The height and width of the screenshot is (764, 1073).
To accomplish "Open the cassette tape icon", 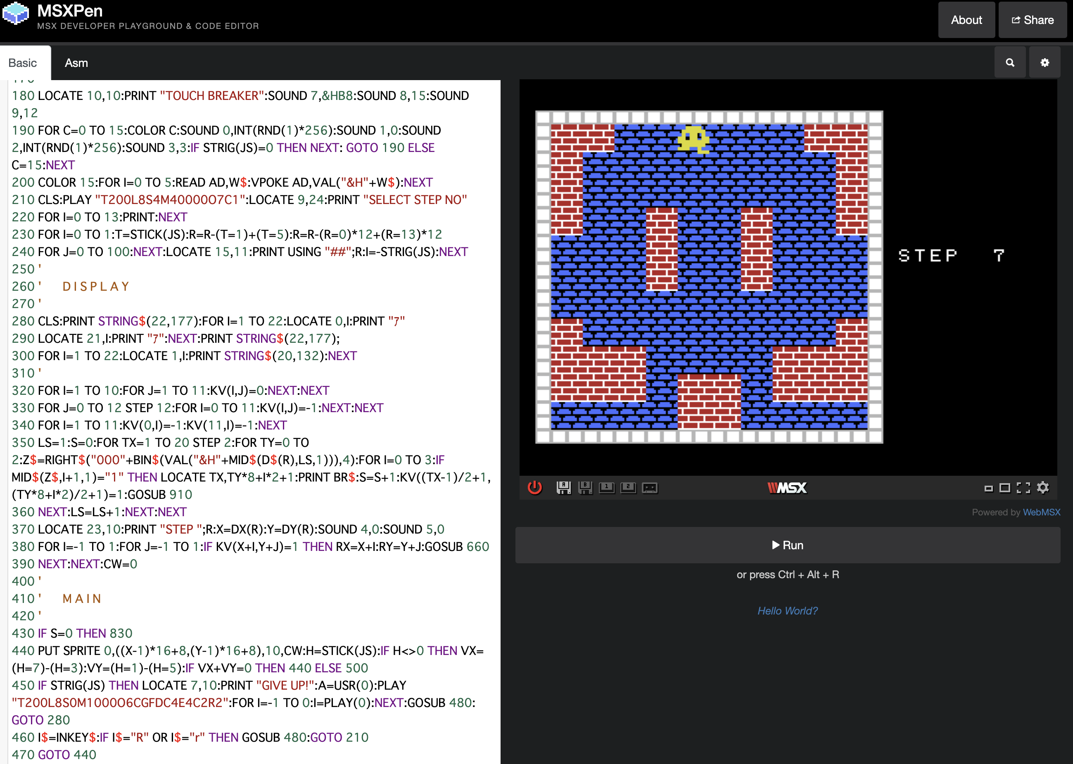I will pyautogui.click(x=650, y=488).
